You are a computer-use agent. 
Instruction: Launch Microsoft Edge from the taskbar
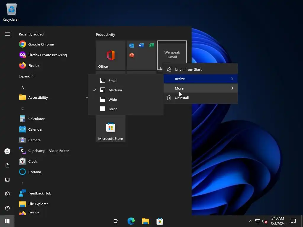click(x=131, y=221)
